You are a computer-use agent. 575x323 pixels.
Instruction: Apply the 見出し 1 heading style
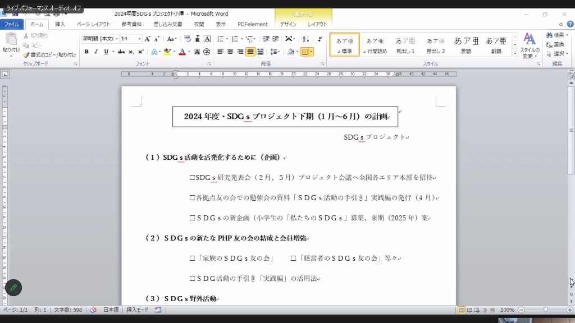tap(405, 45)
